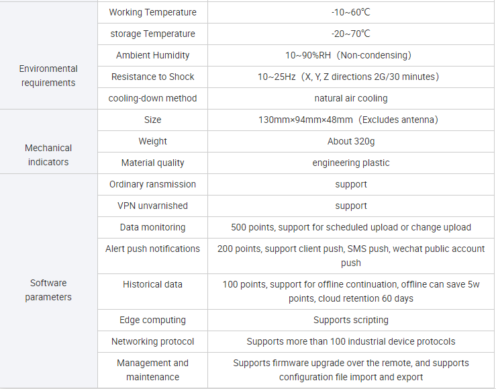Select the Edge computing row label
Viewport: 496px width, 389px height.
point(153,320)
